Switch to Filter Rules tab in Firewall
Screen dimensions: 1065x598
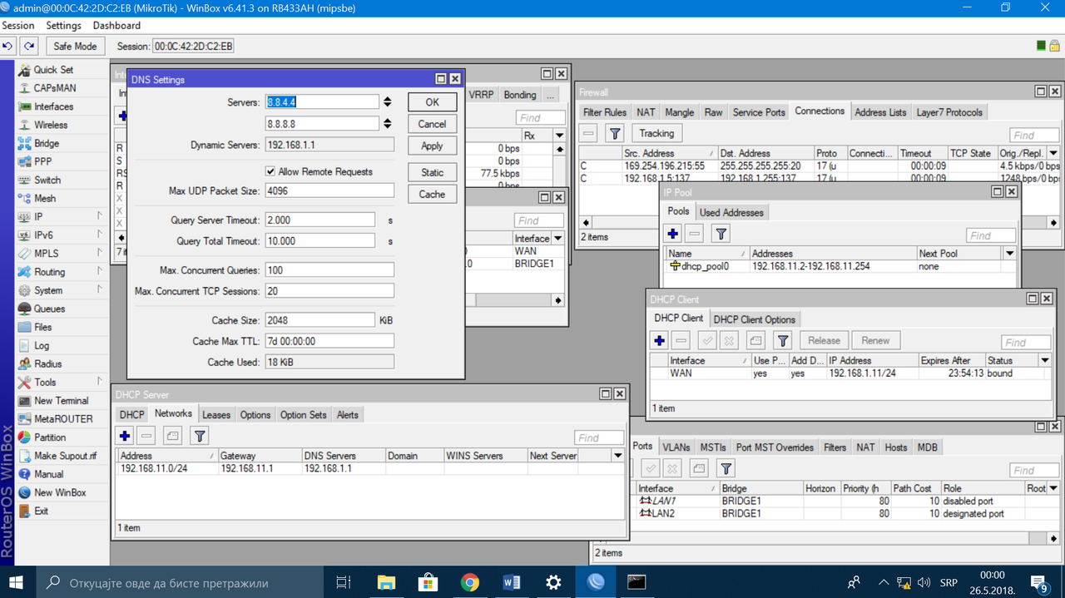pos(605,112)
